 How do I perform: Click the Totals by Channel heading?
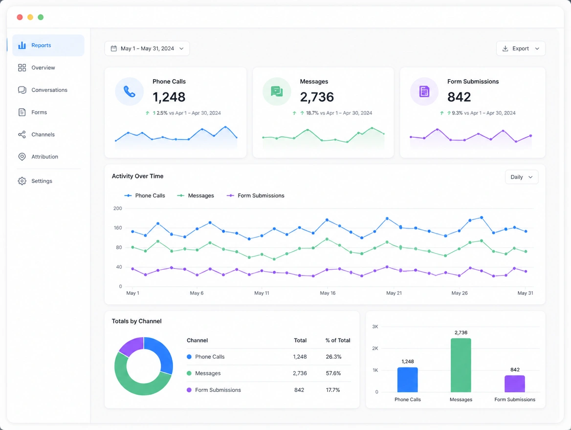click(136, 321)
